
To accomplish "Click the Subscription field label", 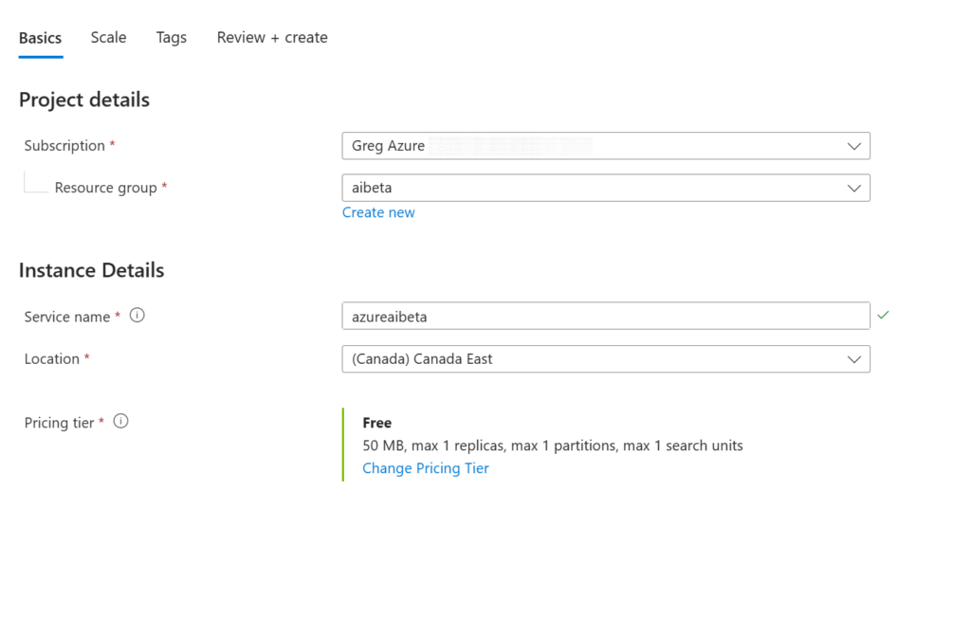I will (64, 146).
